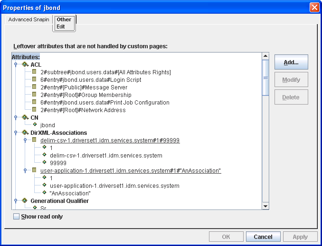Select the standalone "AnAssociation" value
The width and height of the screenshot is (322, 246).
(70, 193)
